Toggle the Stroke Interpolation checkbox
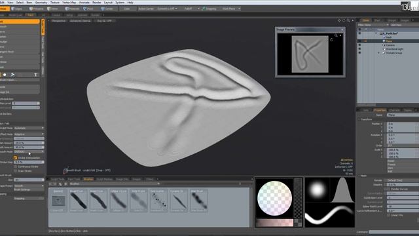Image resolution: width=419 pixels, height=236 pixels. tap(15, 158)
